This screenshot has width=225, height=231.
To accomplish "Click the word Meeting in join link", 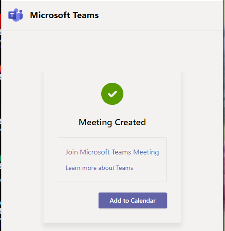I will click(146, 152).
